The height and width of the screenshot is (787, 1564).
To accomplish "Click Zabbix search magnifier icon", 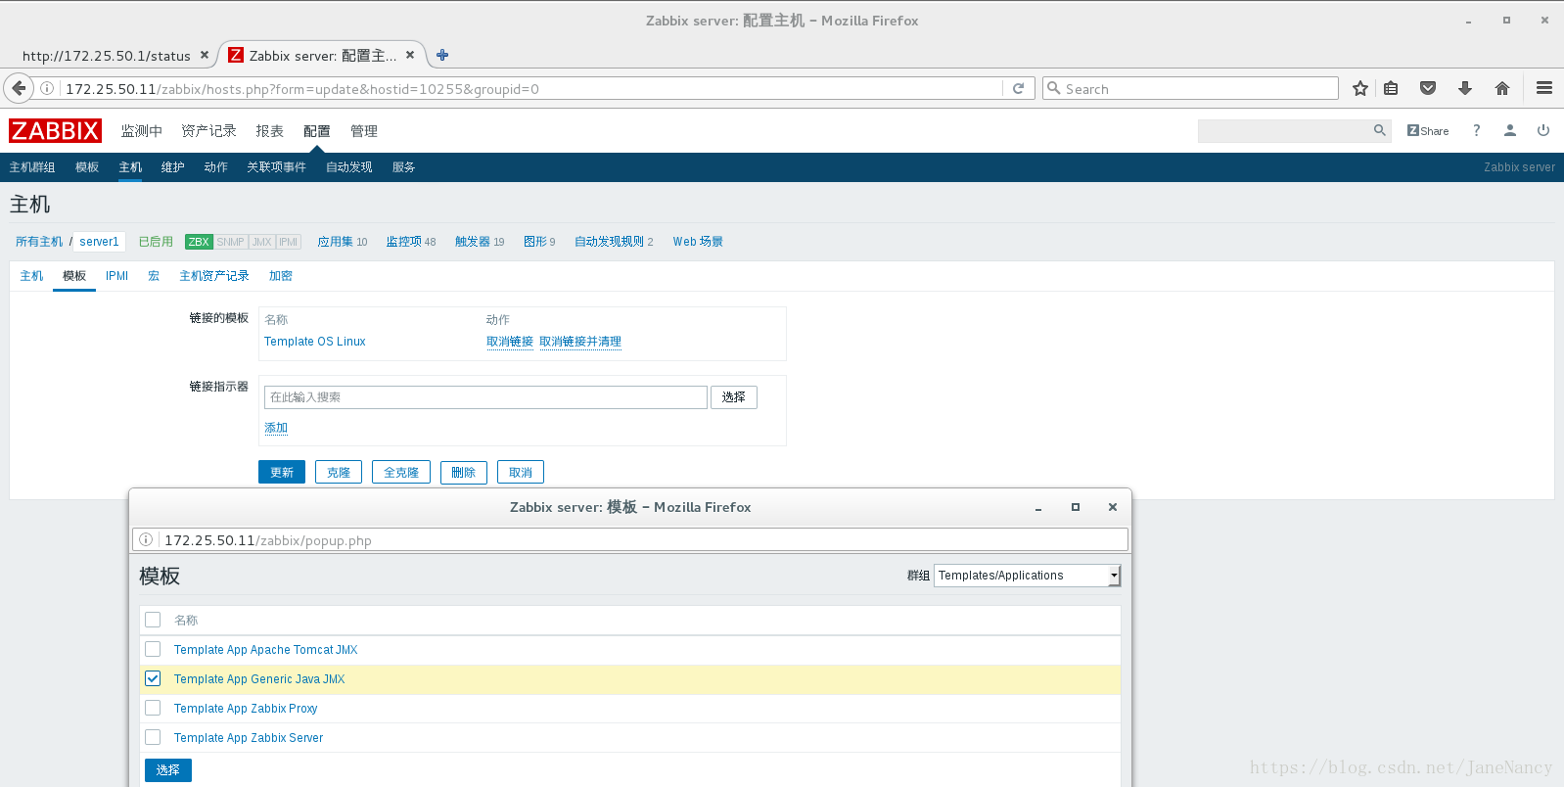I will [x=1380, y=130].
